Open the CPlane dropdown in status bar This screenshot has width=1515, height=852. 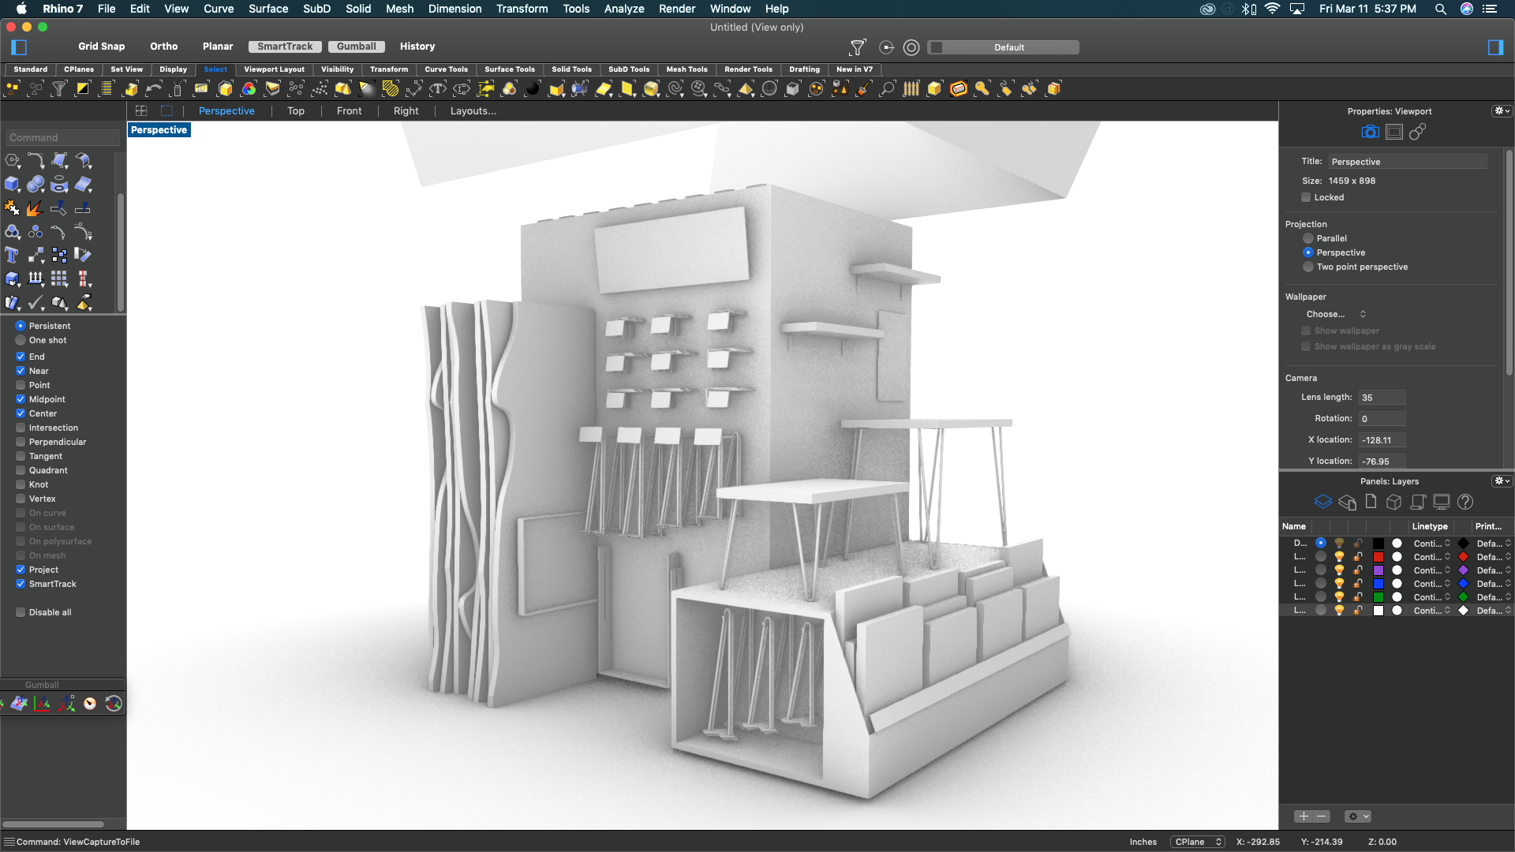[x=1198, y=842]
